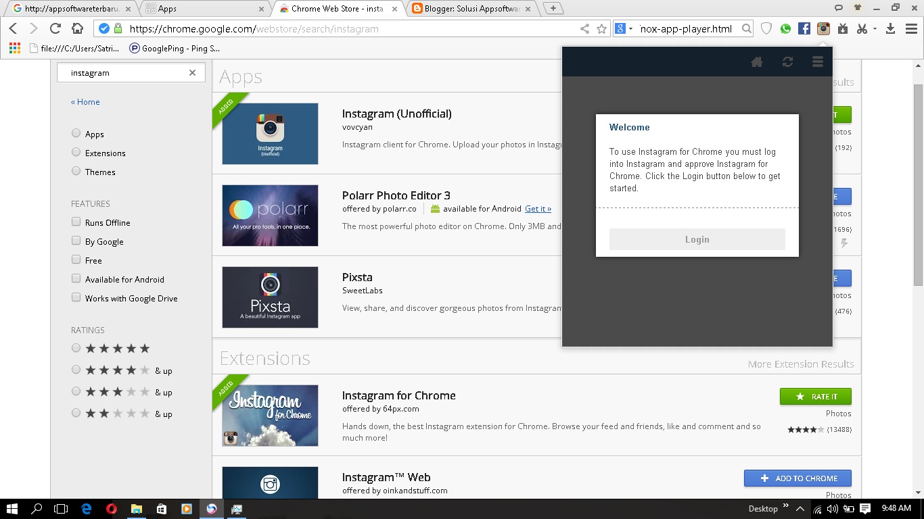The width and height of the screenshot is (924, 519).
Task: Click the Login button in popup
Action: coord(697,239)
